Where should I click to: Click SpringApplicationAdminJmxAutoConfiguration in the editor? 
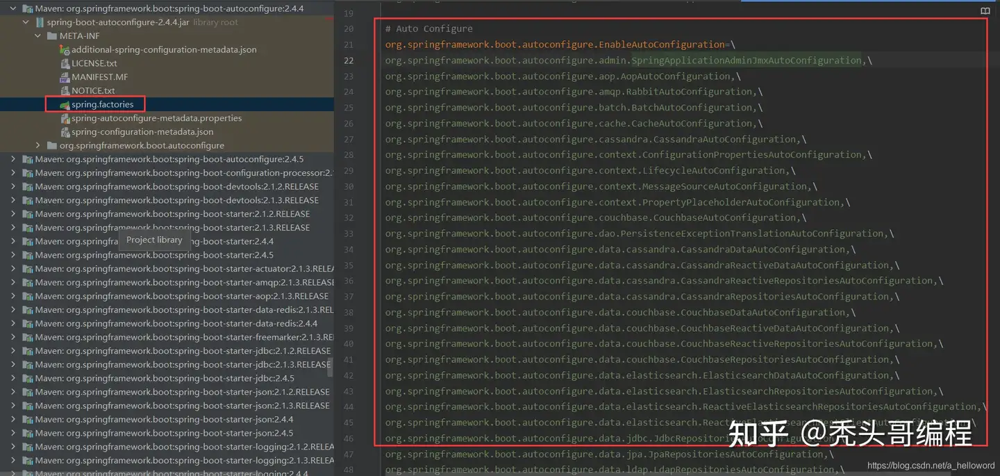(x=747, y=60)
